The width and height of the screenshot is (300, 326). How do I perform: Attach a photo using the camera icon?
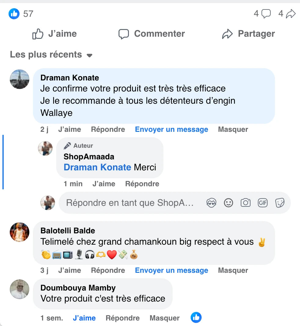[246, 203]
